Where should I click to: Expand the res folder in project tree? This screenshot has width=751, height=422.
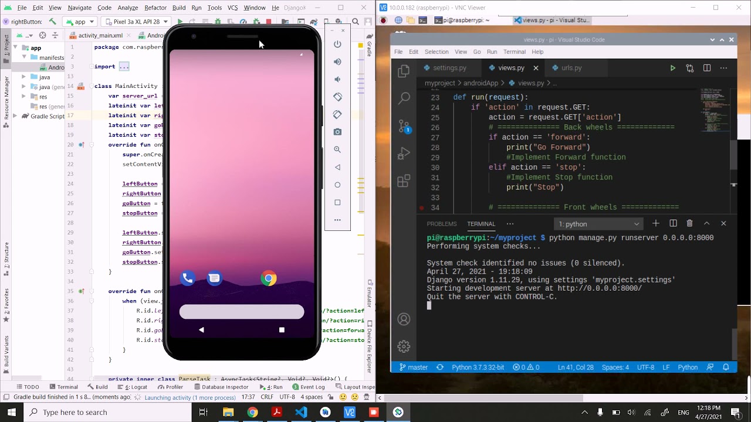click(x=24, y=97)
